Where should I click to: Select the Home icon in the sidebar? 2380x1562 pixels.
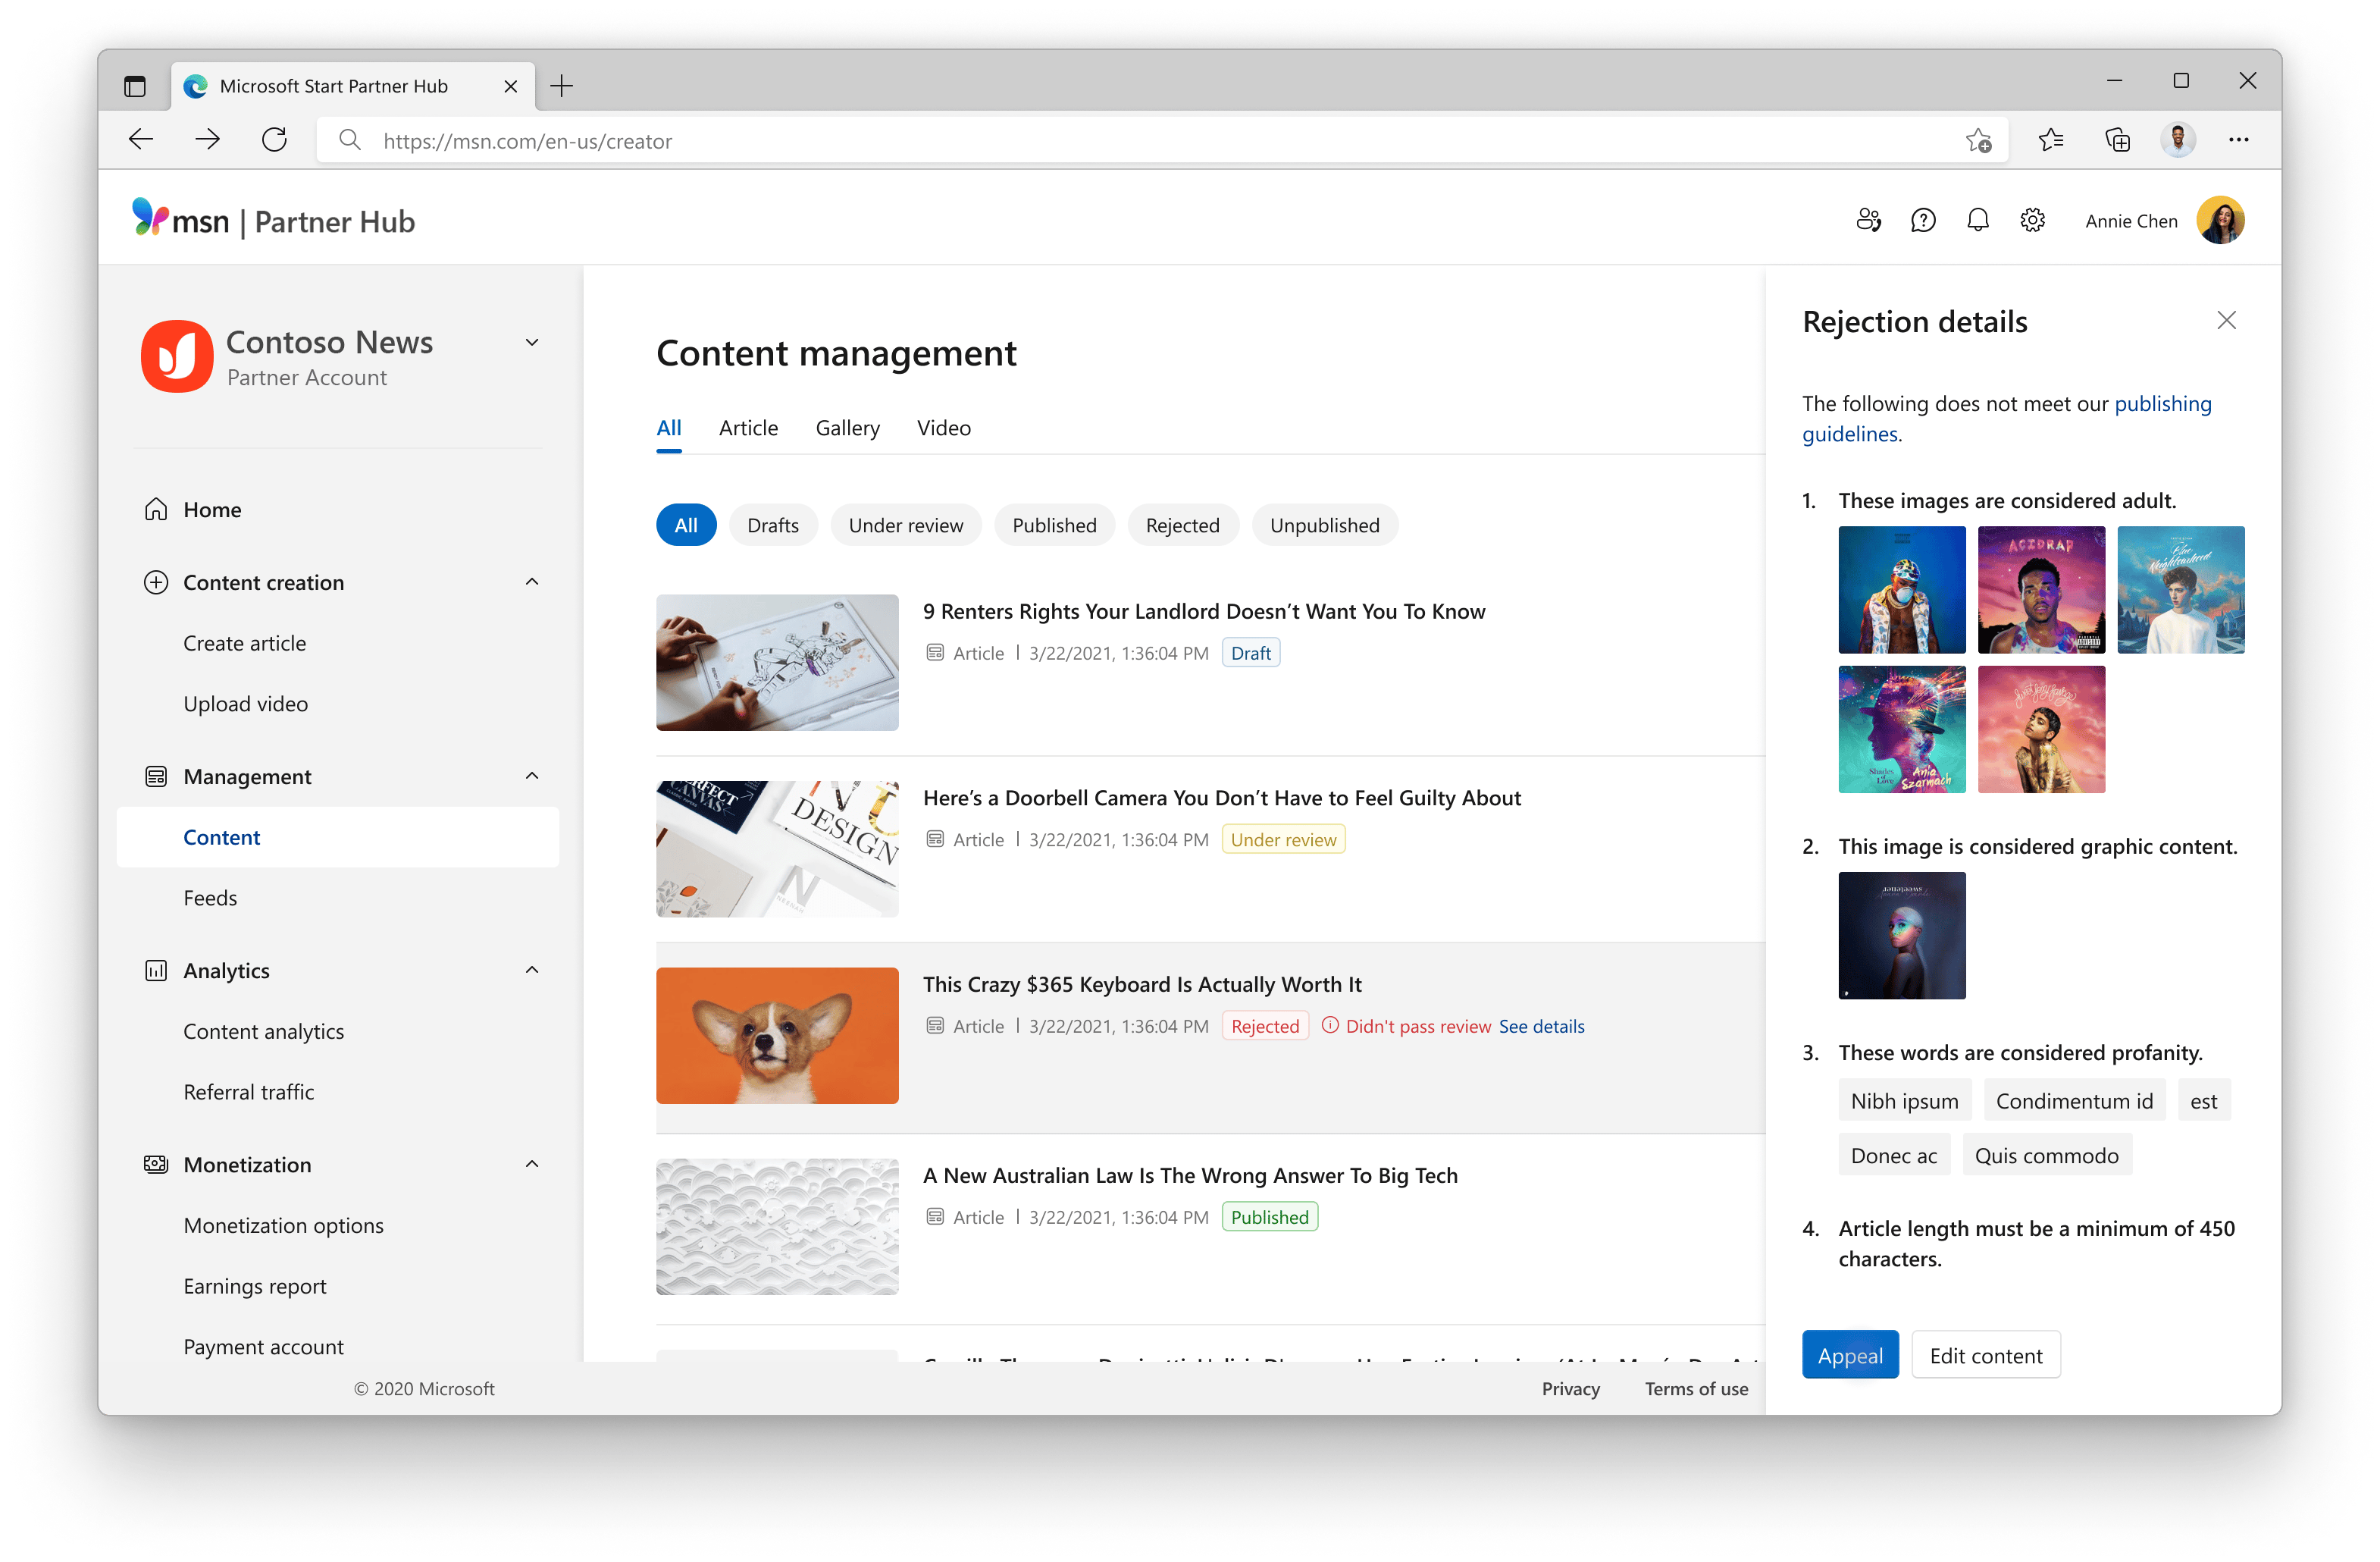coord(156,508)
